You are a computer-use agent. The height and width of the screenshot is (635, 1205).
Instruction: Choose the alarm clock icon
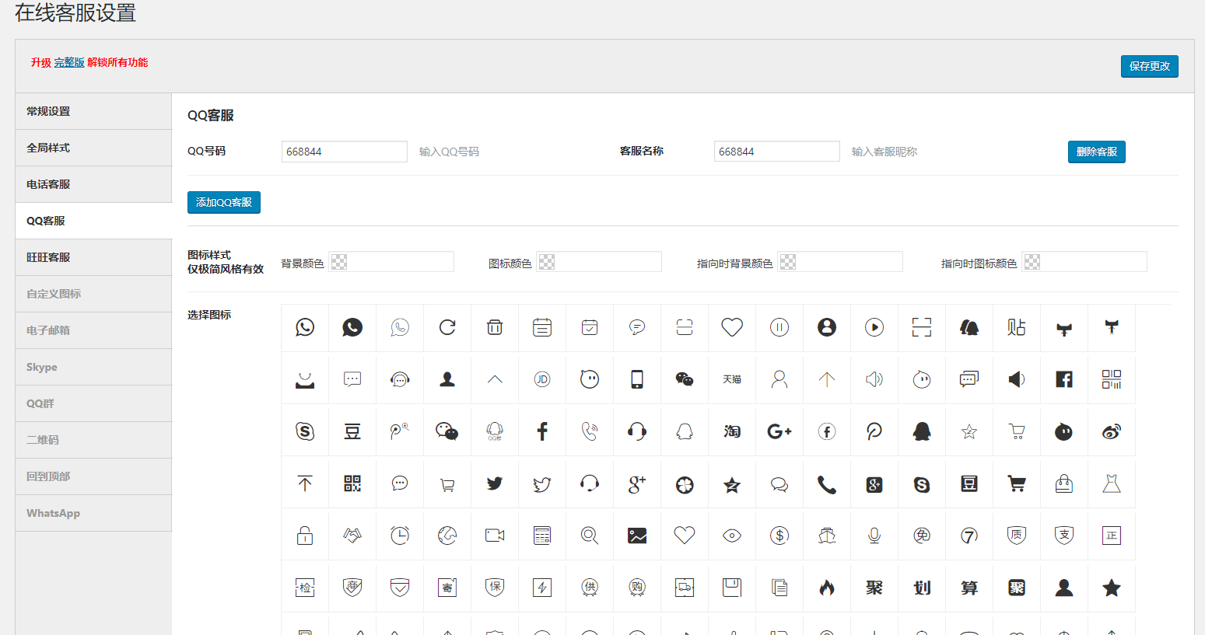click(x=400, y=536)
